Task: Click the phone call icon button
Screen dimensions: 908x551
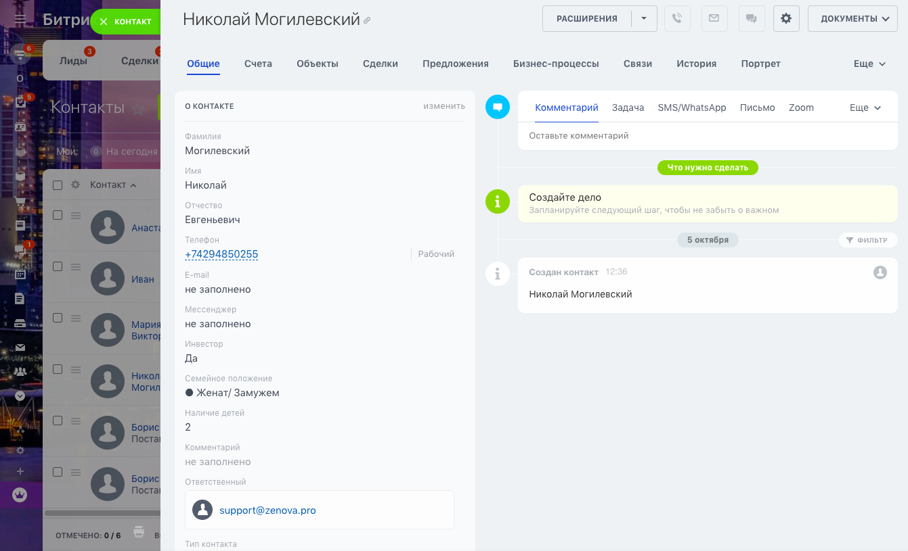Action: tap(677, 19)
